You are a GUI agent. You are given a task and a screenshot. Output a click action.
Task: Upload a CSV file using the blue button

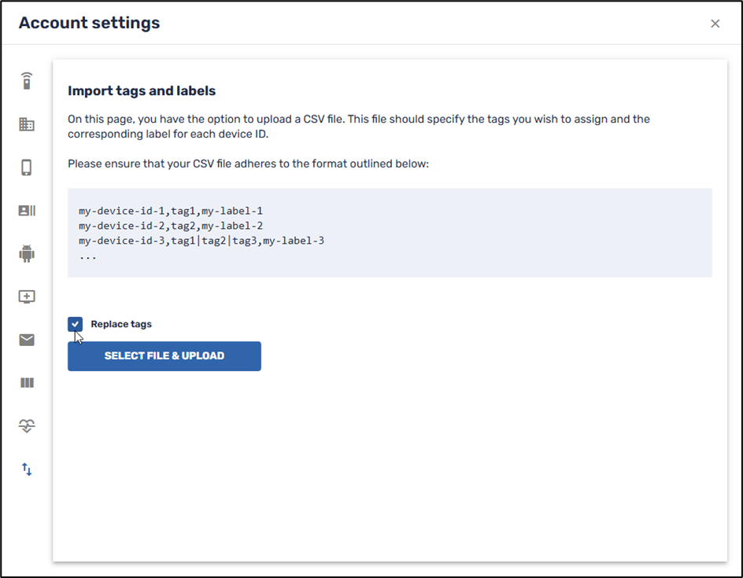pos(164,355)
